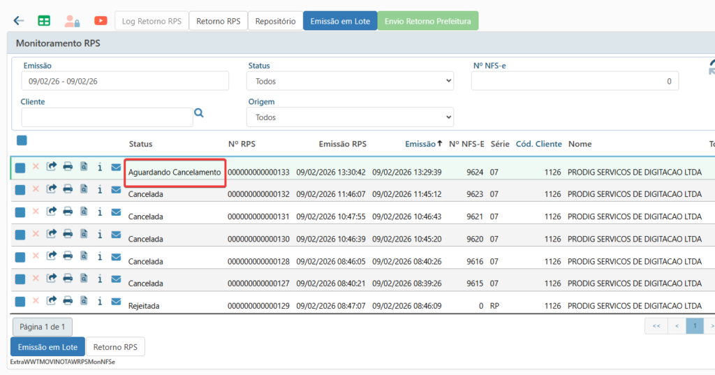715x375 pixels.
Task: Click the green Envio Retorno Prefeitura button
Action: pyautogui.click(x=428, y=21)
